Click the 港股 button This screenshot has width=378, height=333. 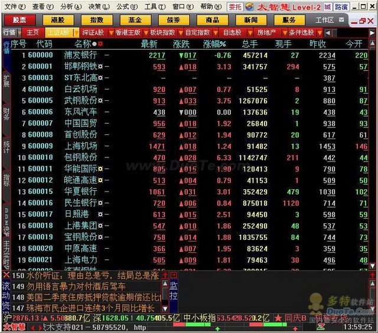coord(58,20)
